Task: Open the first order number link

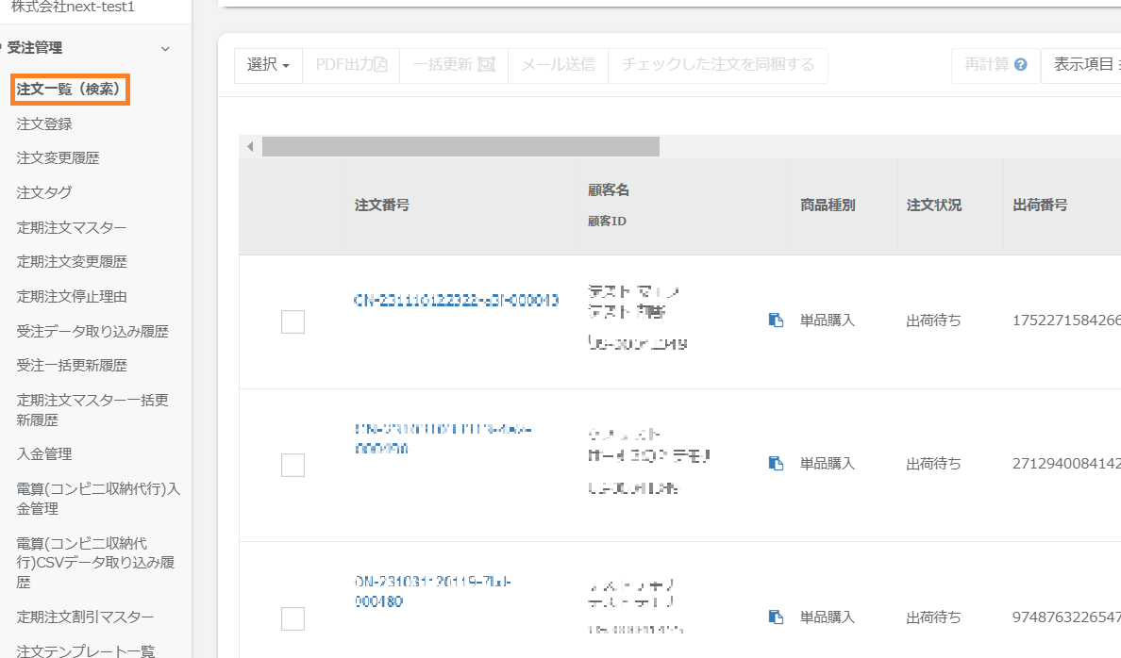Action: (x=456, y=301)
